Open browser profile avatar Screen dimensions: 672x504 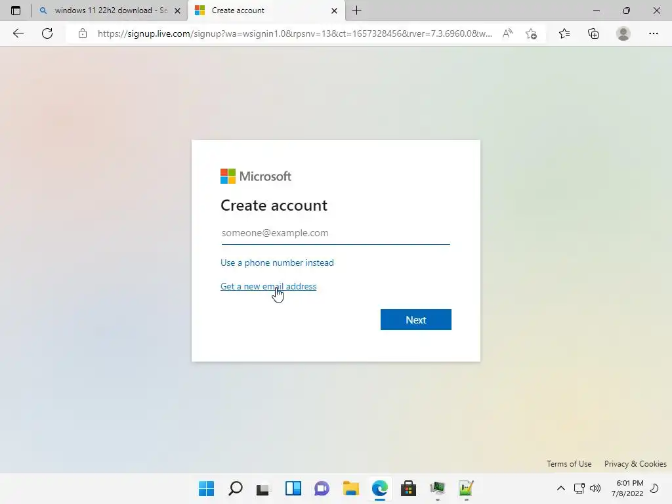point(623,33)
